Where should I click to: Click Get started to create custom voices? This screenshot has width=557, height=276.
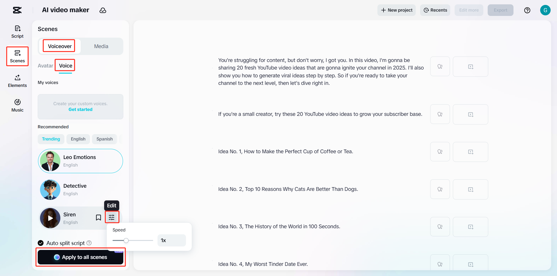click(80, 109)
